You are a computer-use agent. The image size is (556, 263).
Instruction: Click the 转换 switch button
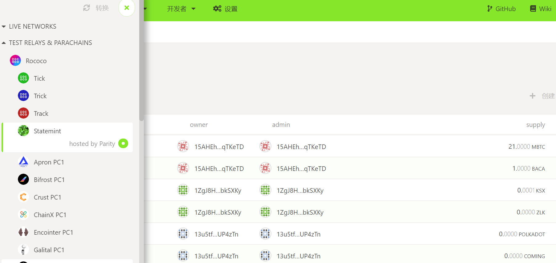click(96, 8)
